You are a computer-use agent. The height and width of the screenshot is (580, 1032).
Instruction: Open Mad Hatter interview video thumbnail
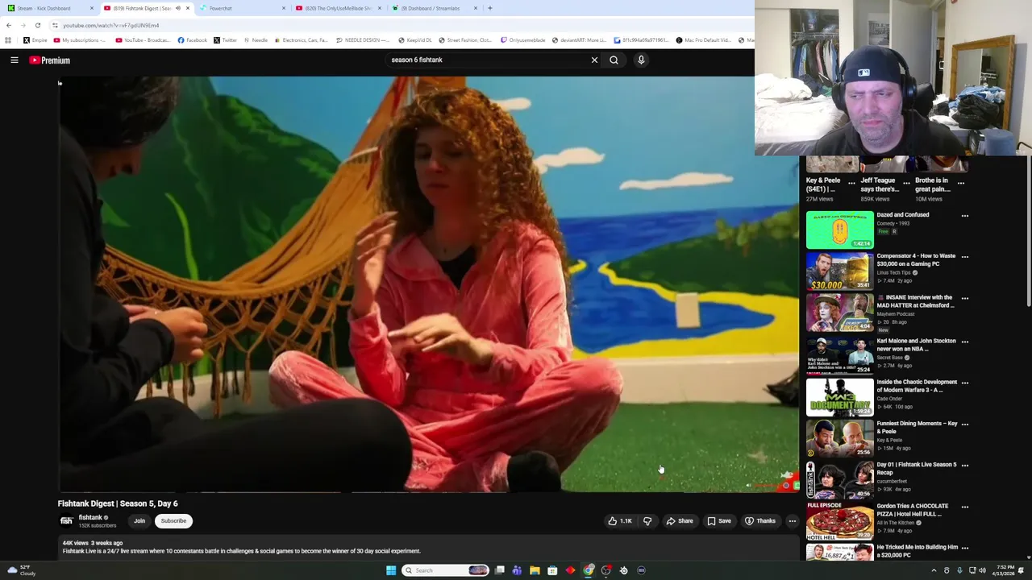click(x=839, y=312)
